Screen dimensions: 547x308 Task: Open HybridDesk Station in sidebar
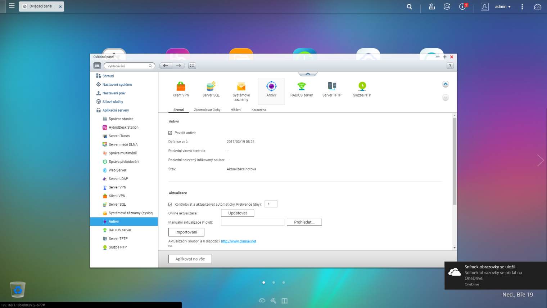click(x=124, y=128)
